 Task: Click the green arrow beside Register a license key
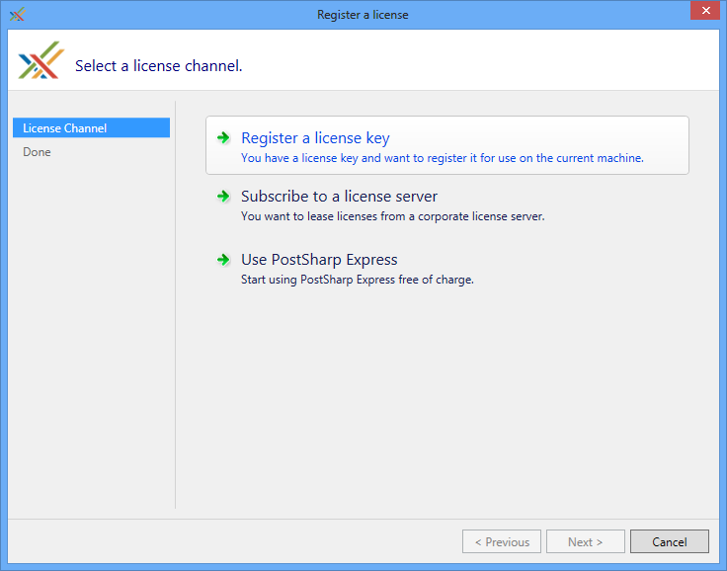223,138
